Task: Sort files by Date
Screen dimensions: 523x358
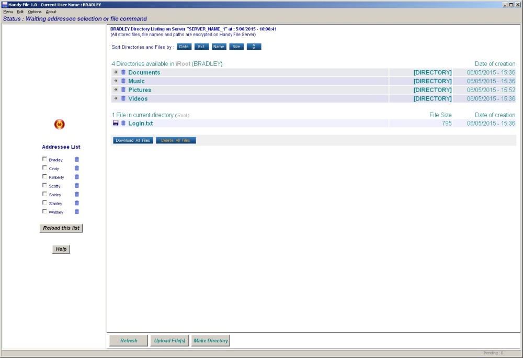Action: coord(184,47)
